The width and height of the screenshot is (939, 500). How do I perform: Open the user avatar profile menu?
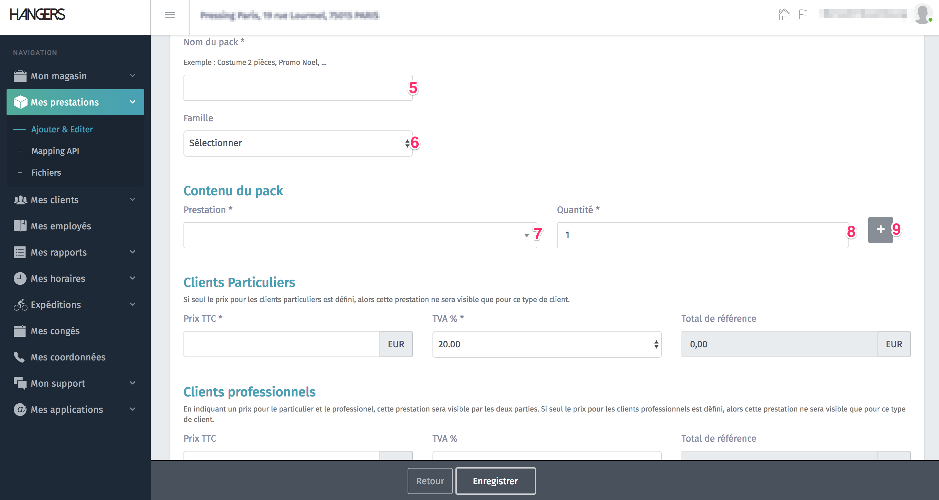(922, 14)
